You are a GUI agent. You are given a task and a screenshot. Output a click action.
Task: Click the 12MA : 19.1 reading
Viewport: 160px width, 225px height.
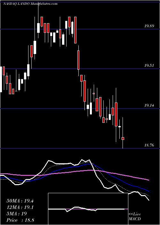point(20,207)
